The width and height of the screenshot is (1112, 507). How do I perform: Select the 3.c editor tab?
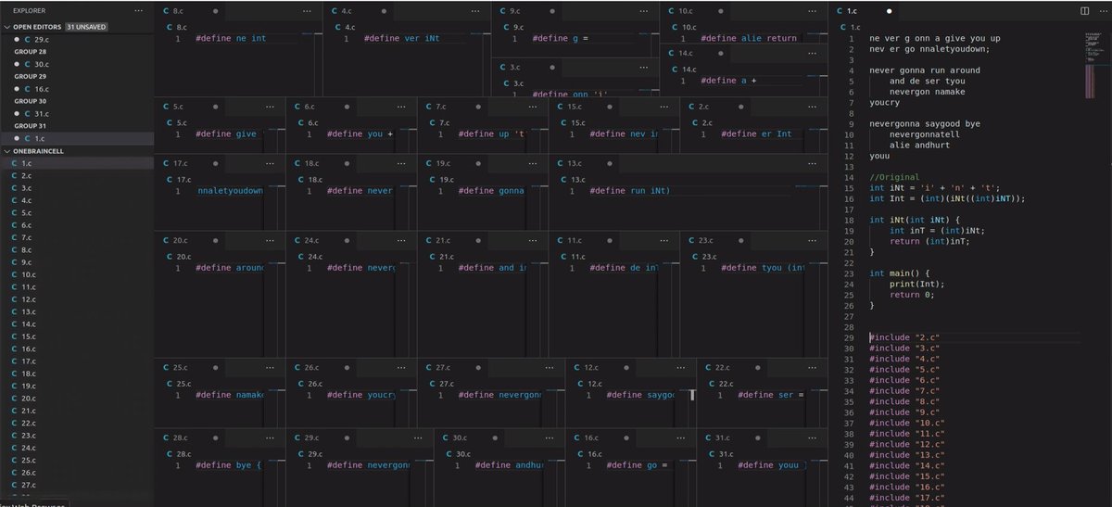pos(526,67)
